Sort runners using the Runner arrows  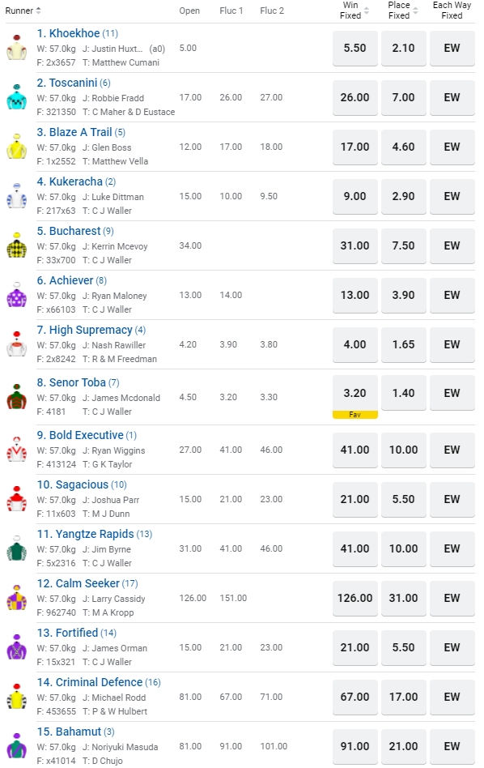[x=39, y=11]
